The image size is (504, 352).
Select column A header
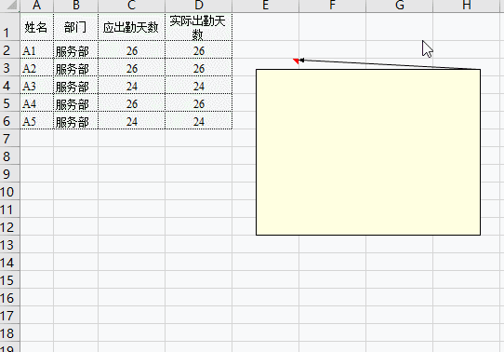coord(36,6)
